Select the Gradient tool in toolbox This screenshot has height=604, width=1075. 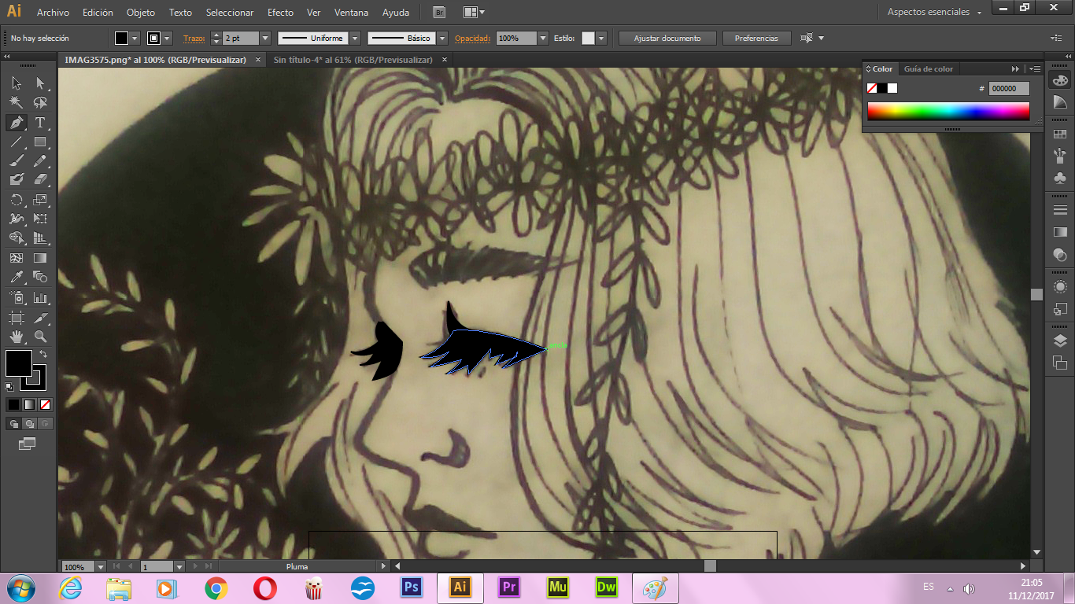(x=40, y=258)
